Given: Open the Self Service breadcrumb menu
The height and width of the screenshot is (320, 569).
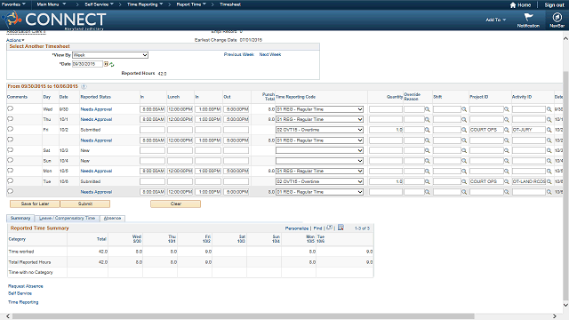Looking at the screenshot, I should point(99,4).
